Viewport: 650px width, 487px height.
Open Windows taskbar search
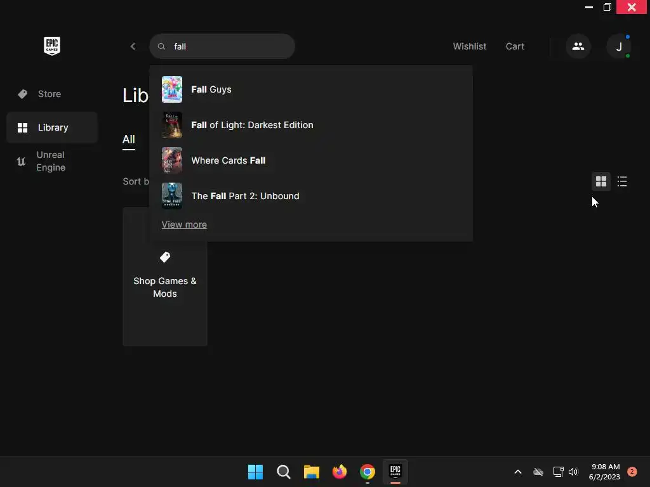tap(284, 472)
